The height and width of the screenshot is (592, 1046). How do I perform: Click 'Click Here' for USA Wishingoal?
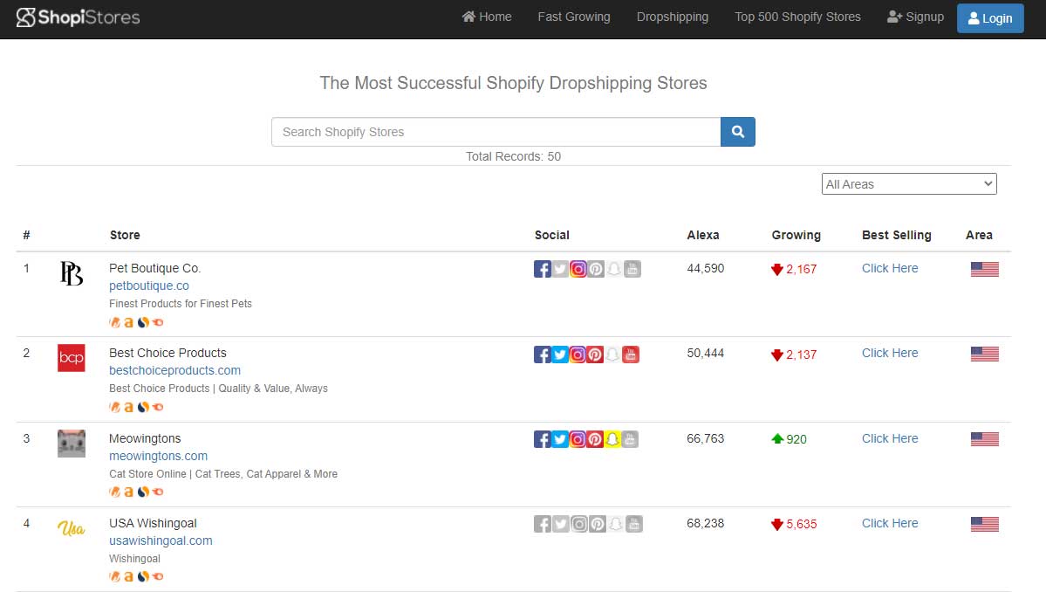889,523
